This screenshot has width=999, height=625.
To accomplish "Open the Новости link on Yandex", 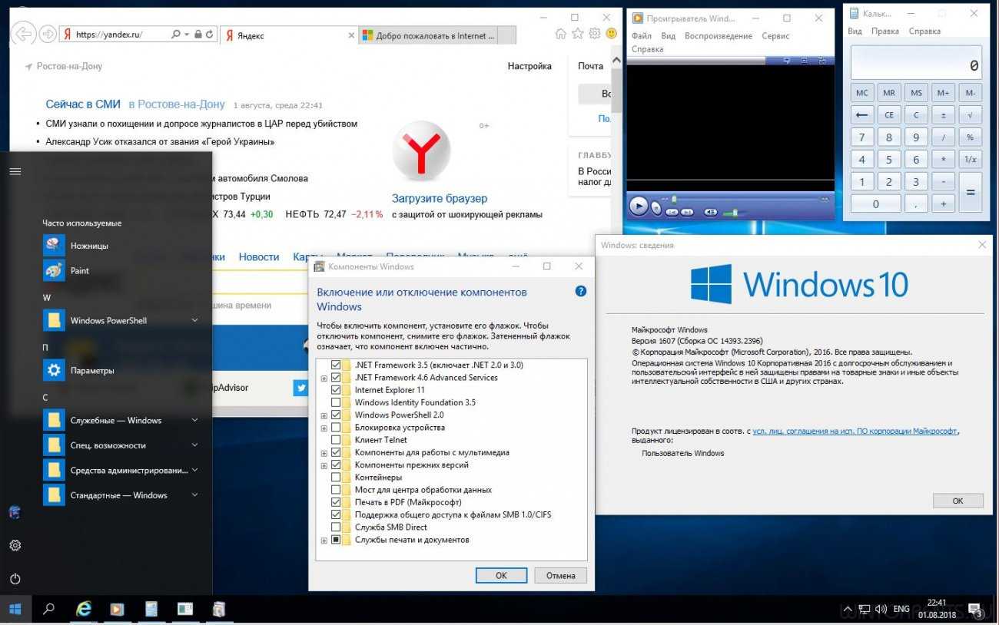I will [259, 257].
